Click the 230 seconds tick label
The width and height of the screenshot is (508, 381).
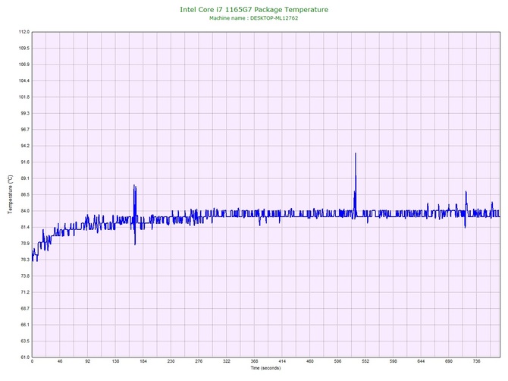[171, 361]
